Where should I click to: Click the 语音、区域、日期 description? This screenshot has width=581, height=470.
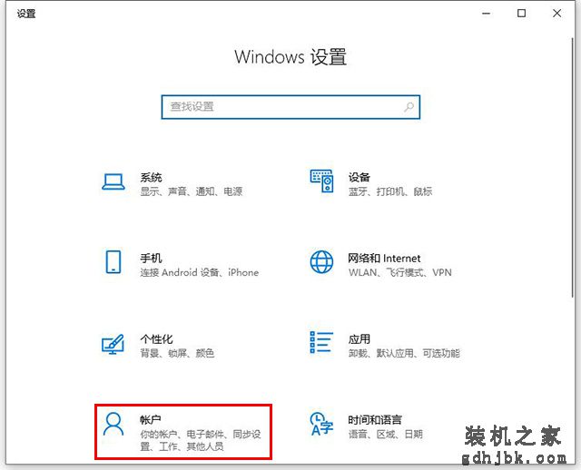[x=385, y=434]
